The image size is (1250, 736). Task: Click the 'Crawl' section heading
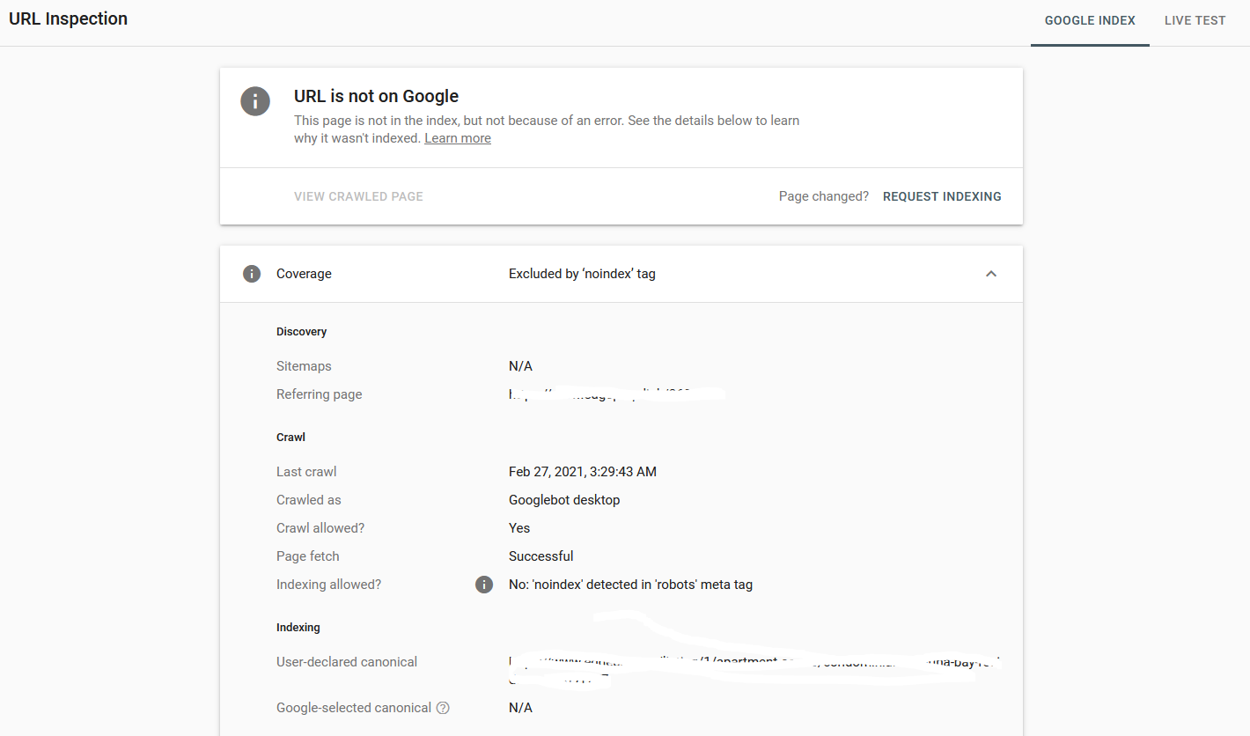coord(290,438)
